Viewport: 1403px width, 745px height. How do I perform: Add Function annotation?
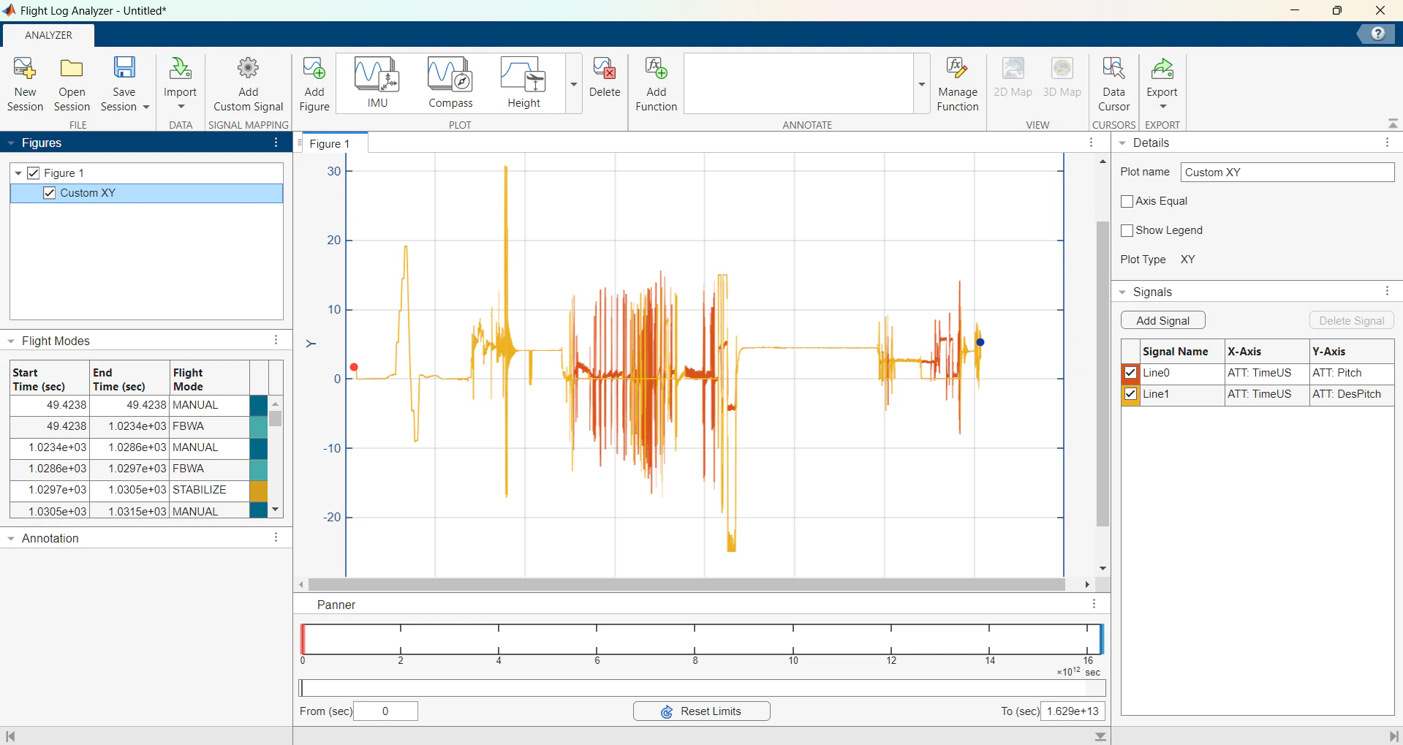(656, 83)
